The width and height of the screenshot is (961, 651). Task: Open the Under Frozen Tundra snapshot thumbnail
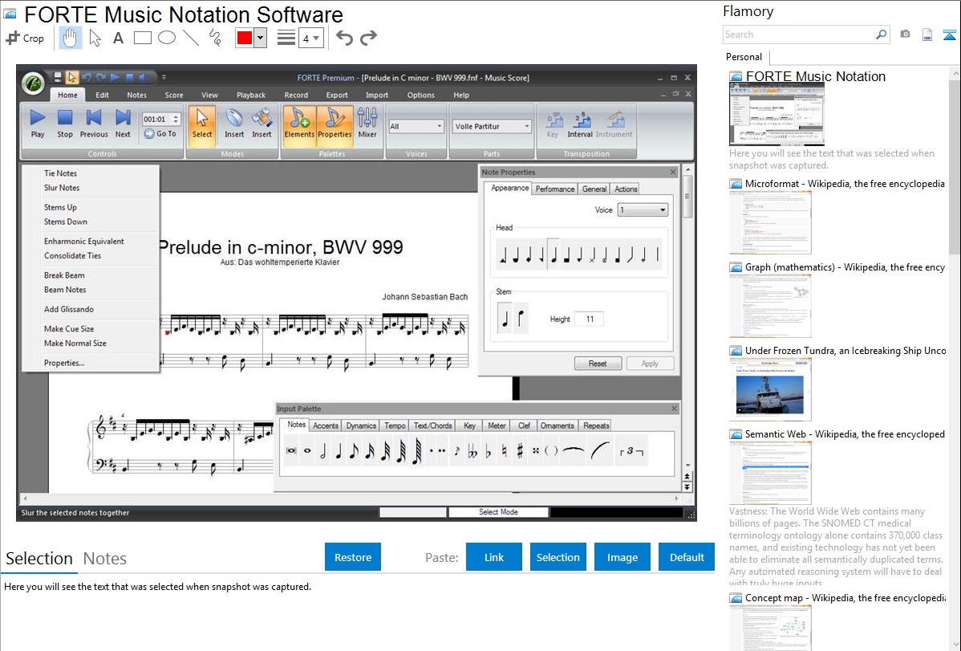(770, 389)
